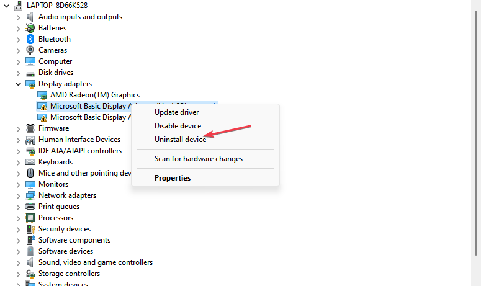Image resolution: width=481 pixels, height=286 pixels.
Task: Select the Software components label
Action: pos(74,240)
